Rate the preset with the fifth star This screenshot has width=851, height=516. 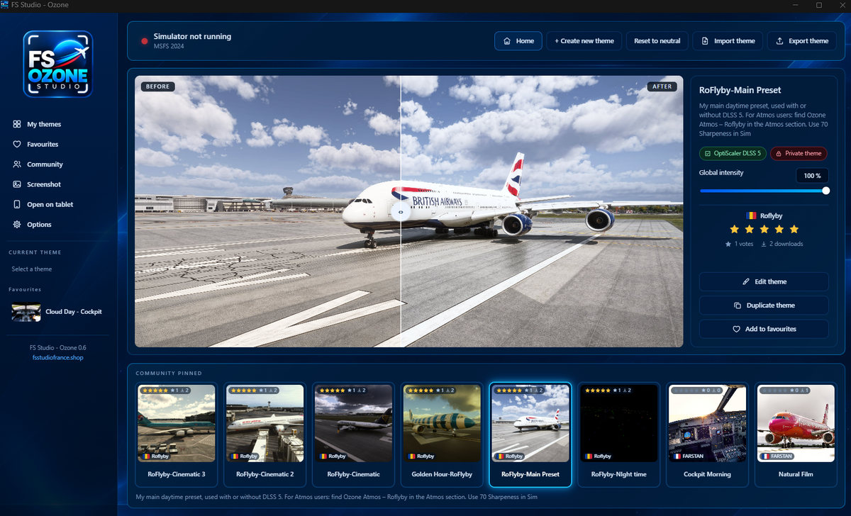(794, 229)
